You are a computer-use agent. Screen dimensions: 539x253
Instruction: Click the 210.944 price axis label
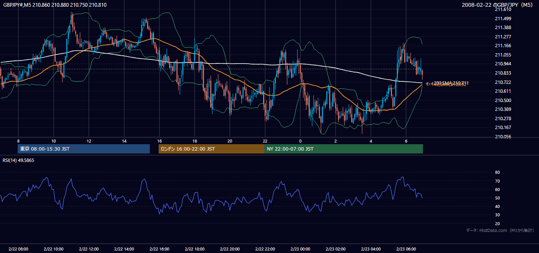(503, 64)
